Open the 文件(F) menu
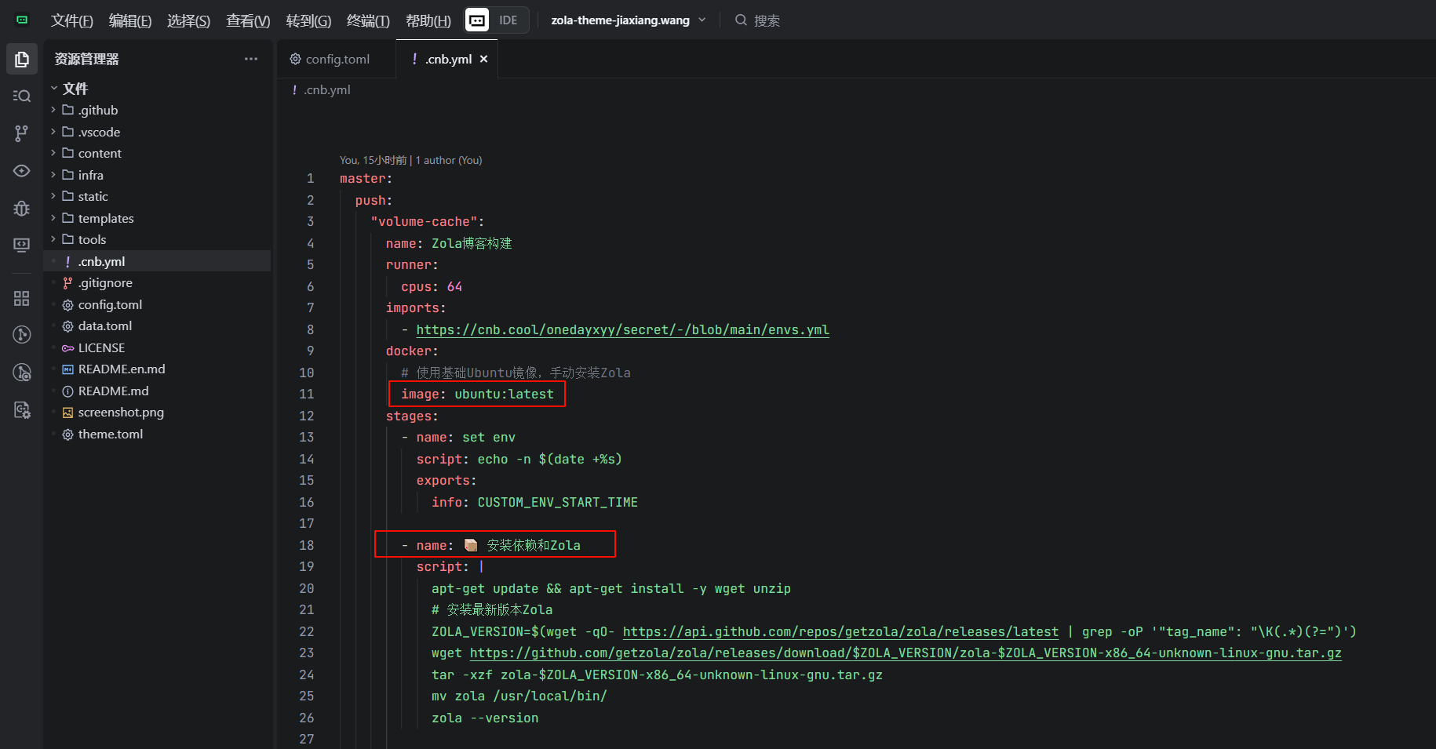This screenshot has height=749, width=1436. [x=72, y=20]
